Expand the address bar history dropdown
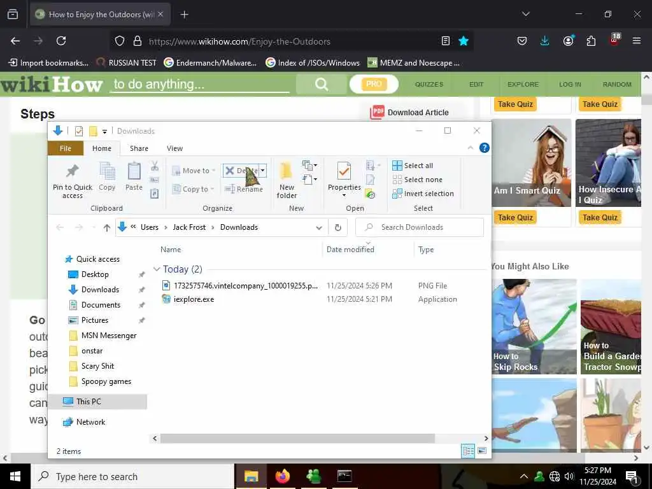 click(319, 227)
